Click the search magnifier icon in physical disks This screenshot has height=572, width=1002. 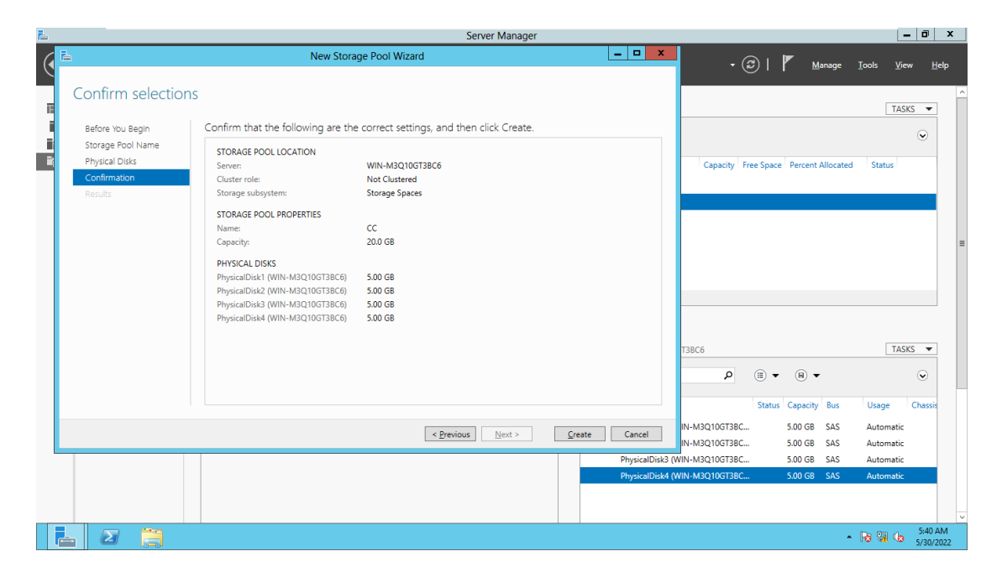pyautogui.click(x=728, y=376)
